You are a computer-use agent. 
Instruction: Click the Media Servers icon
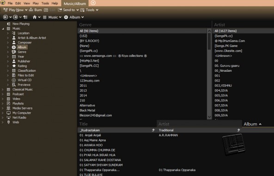click(8, 108)
